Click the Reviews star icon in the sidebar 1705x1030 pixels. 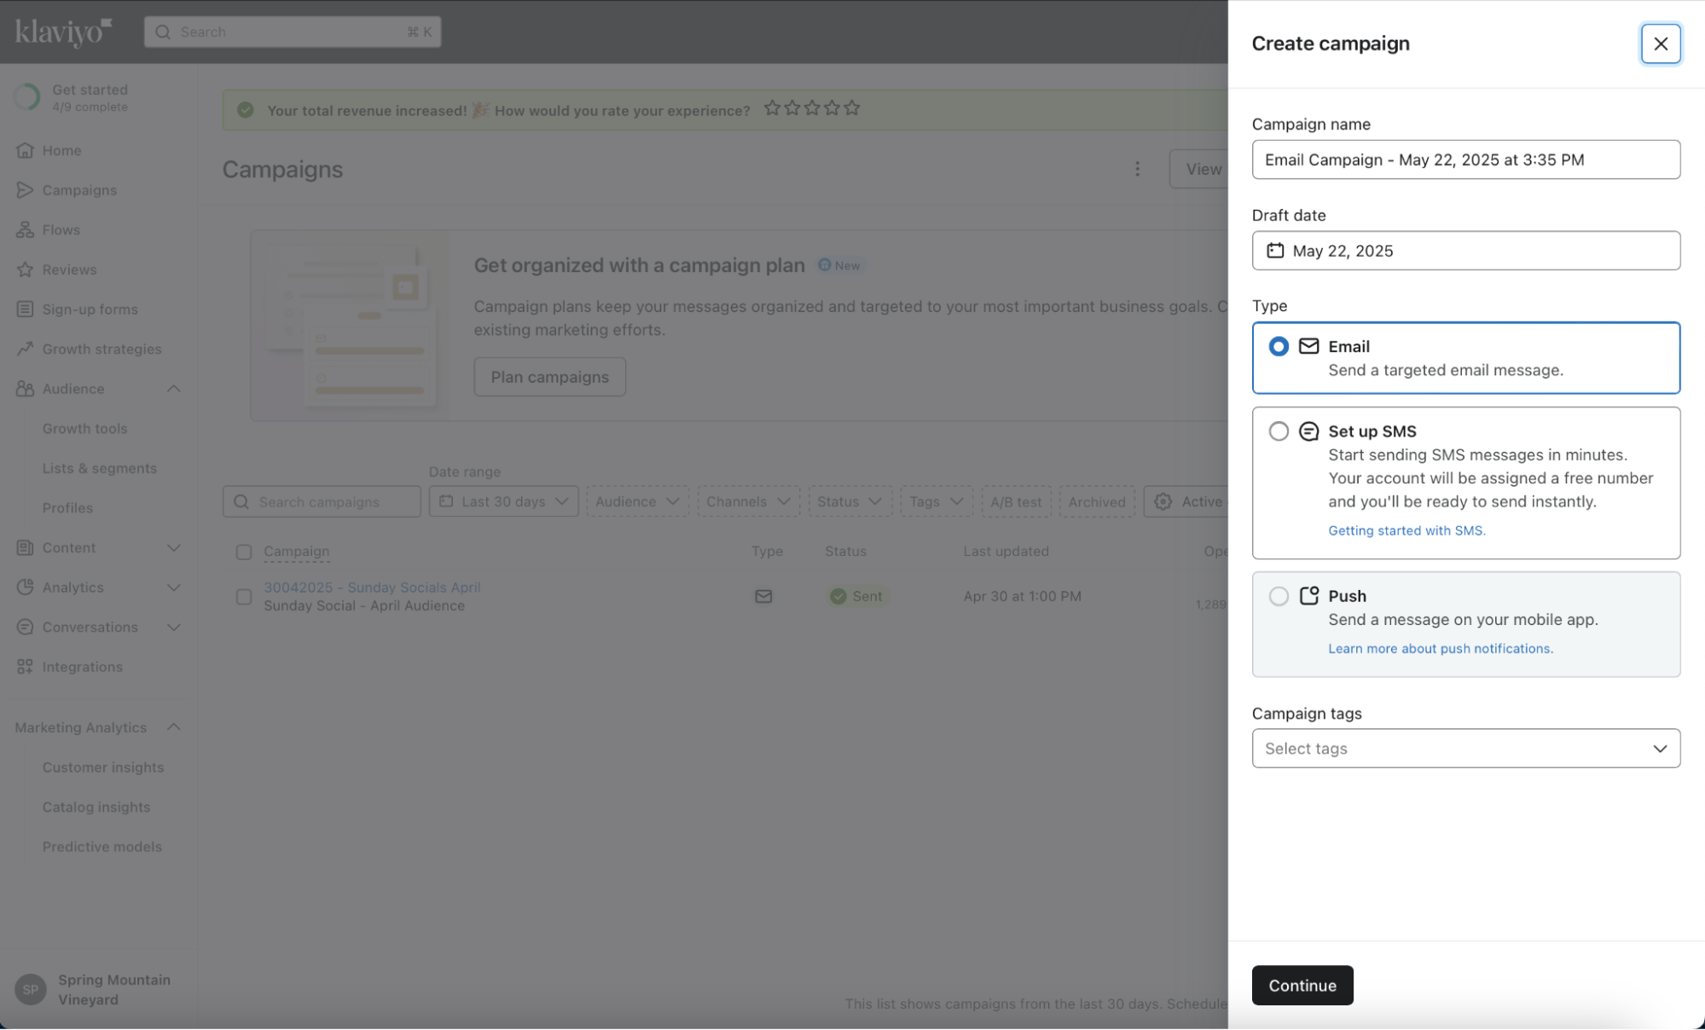point(25,269)
